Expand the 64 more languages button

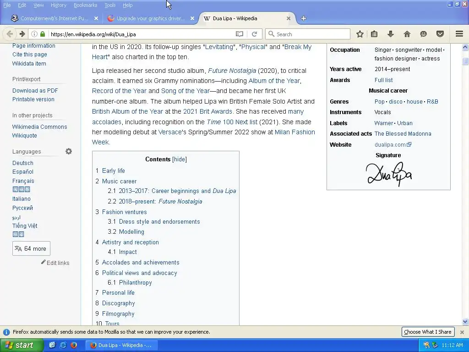31,248
